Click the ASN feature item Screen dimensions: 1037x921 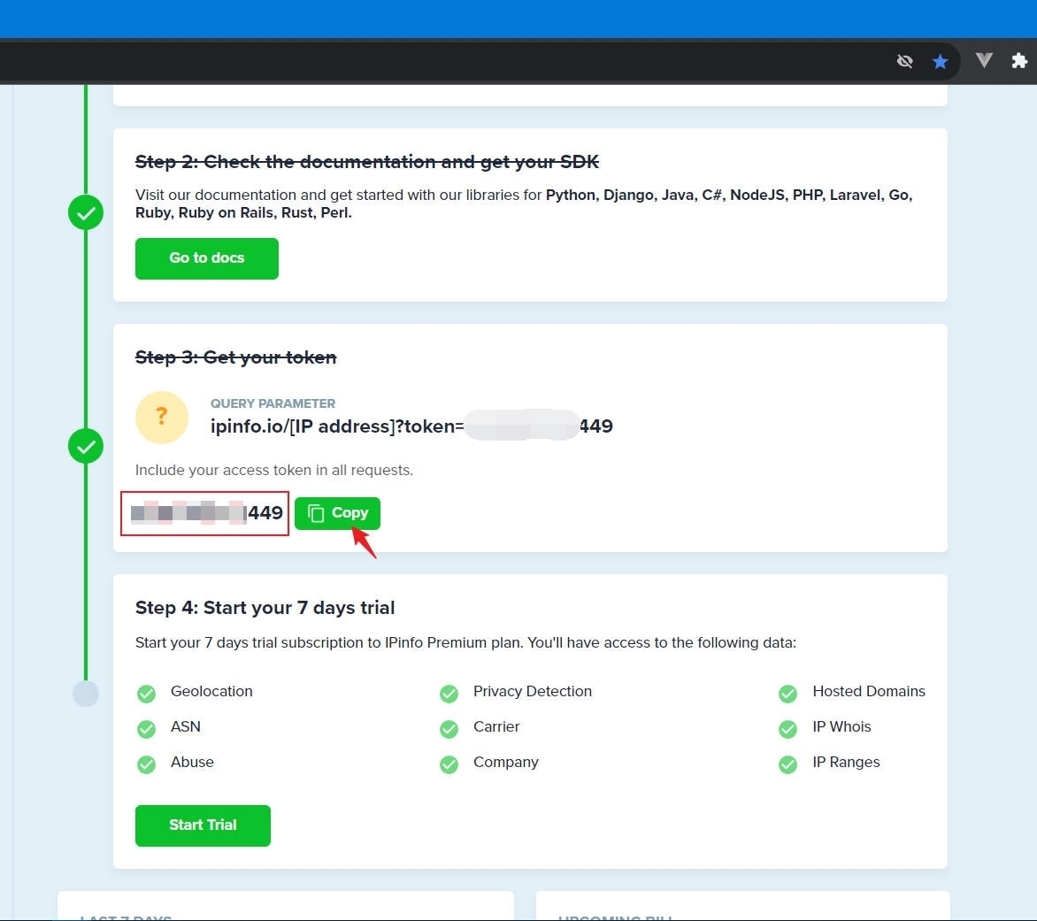click(186, 726)
